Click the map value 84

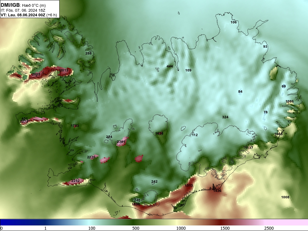tap(240, 91)
